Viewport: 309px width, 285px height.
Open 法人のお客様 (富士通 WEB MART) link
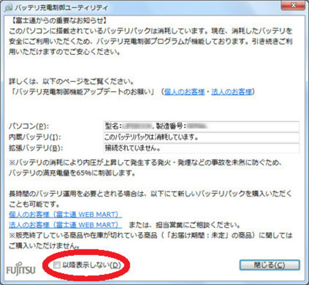pos(65,225)
